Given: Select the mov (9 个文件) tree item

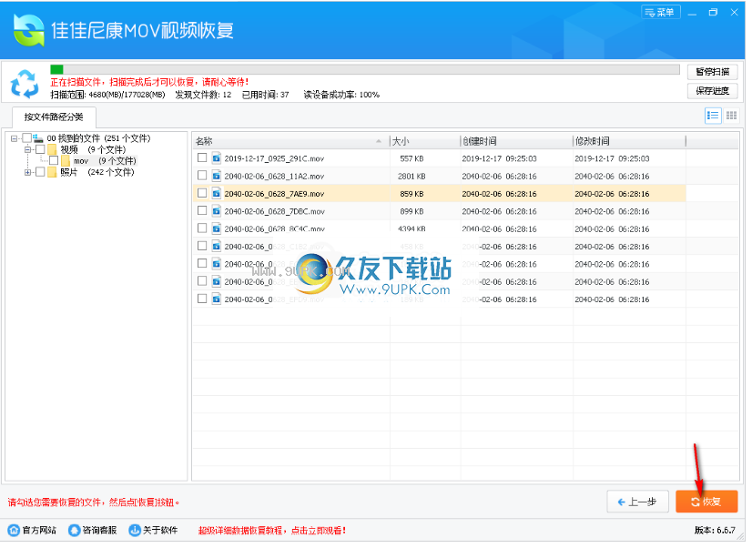Looking at the screenshot, I should [105, 160].
